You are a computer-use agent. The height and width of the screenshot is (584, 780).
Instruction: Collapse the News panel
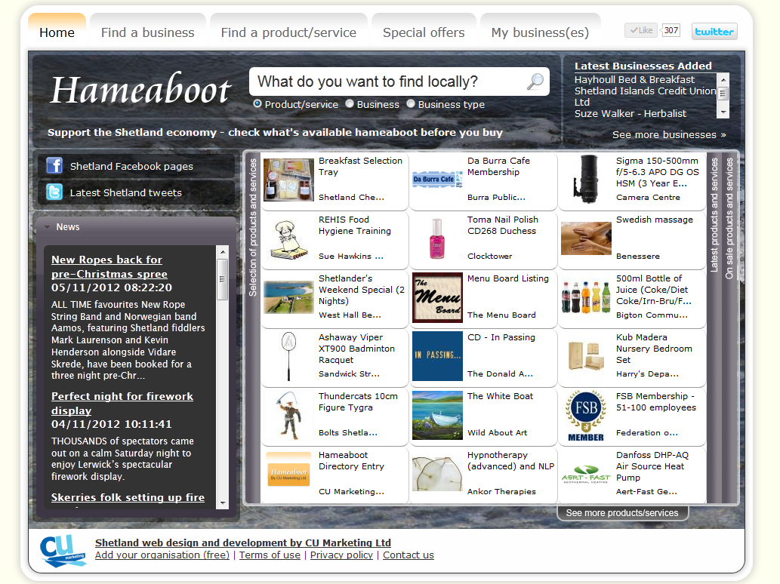(x=48, y=227)
